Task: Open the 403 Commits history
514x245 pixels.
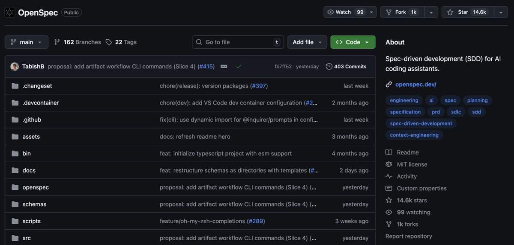Action: (346, 67)
